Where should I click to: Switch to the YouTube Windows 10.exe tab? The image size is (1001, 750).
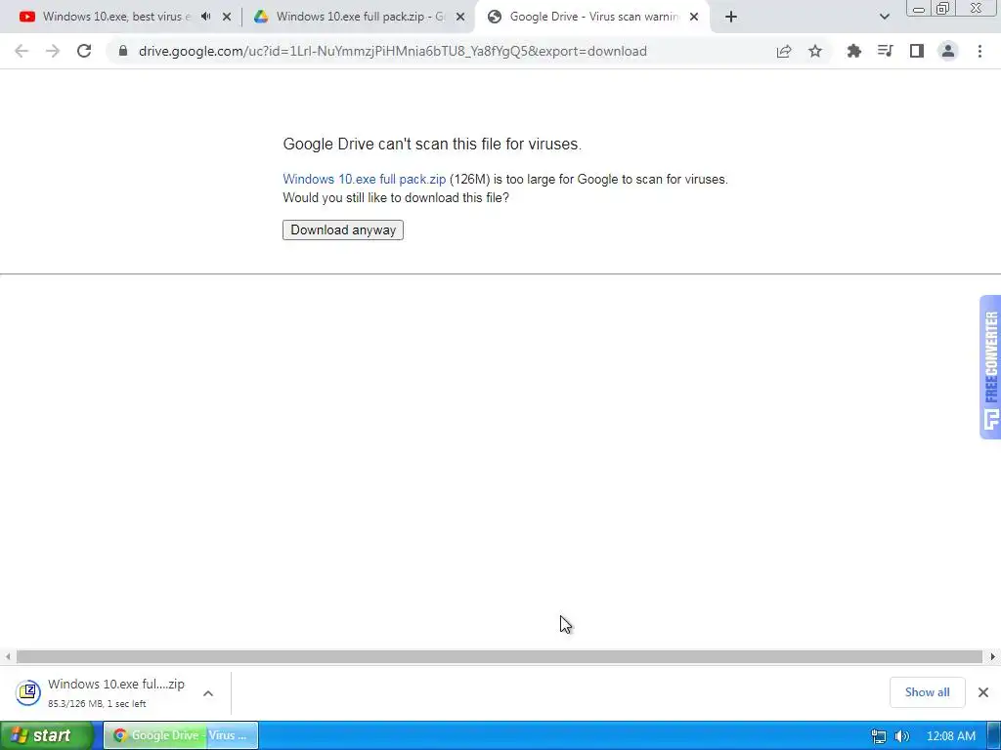click(115, 17)
